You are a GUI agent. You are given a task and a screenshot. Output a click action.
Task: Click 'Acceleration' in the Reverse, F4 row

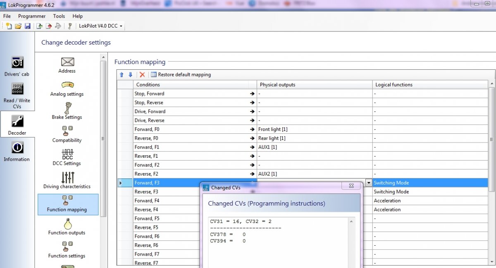click(387, 210)
